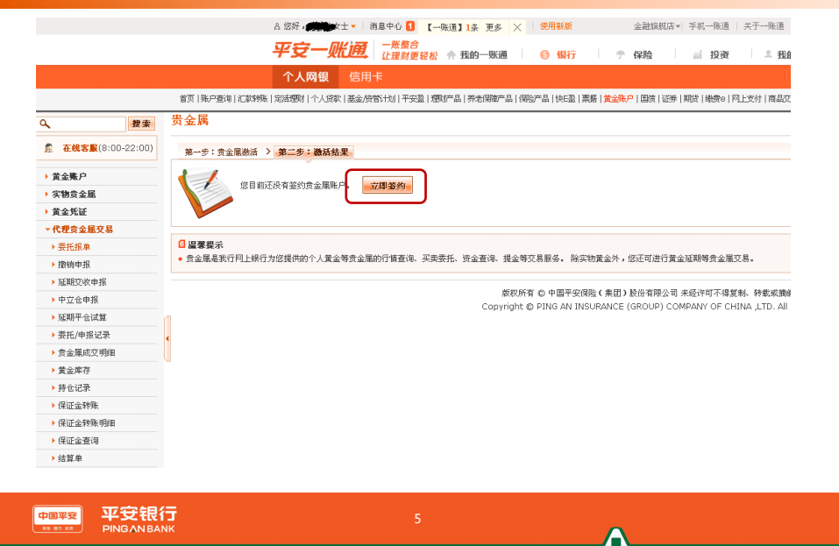Open 延期交收申报 in the sidebar

pos(82,282)
